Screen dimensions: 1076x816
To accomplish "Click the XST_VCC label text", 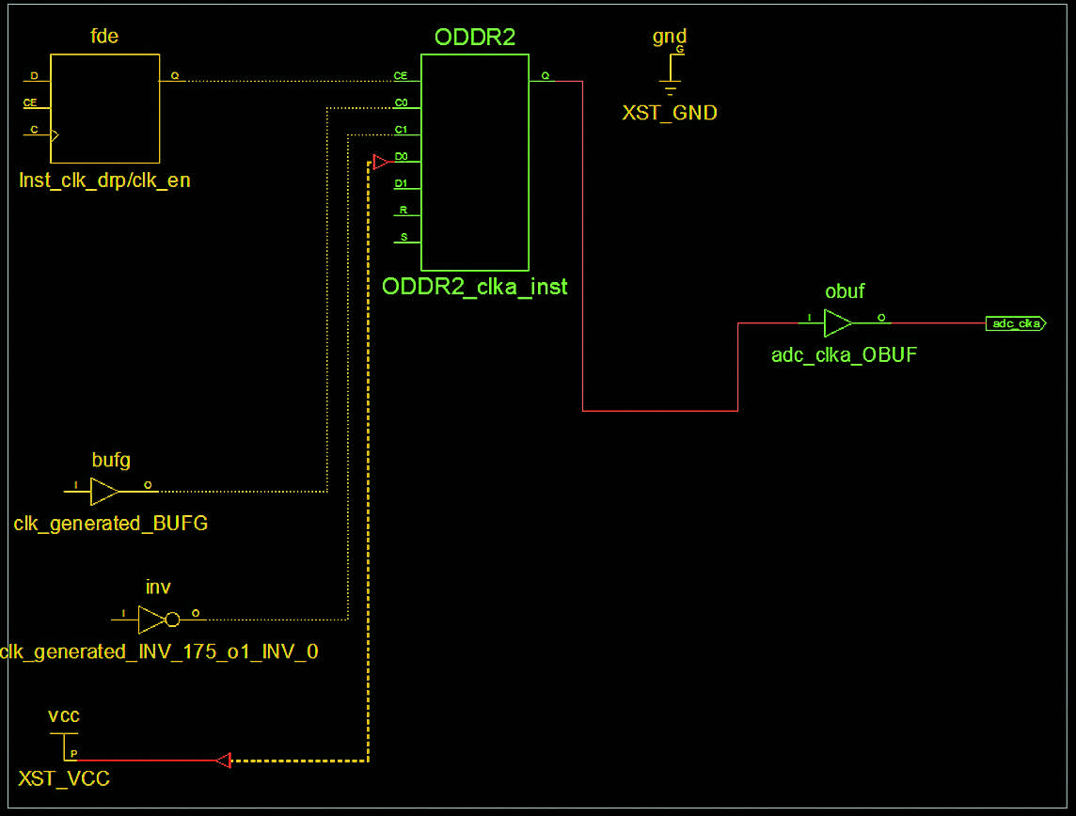I will [64, 779].
